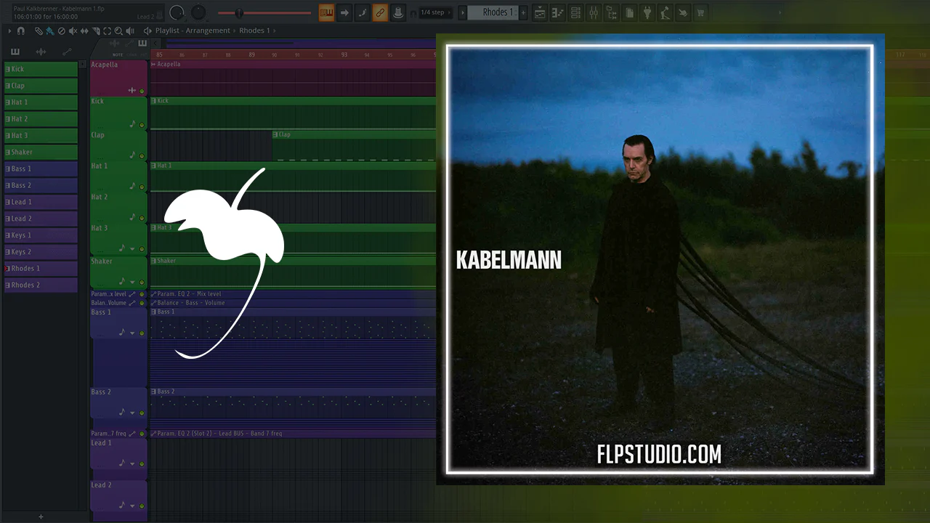The image size is (930, 523).
Task: Click the shopping cart icon
Action: point(701,12)
